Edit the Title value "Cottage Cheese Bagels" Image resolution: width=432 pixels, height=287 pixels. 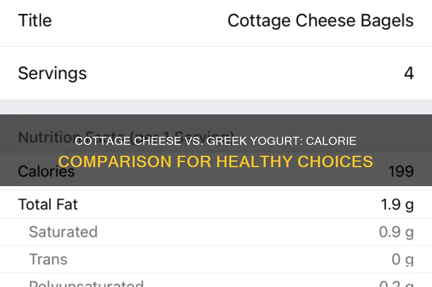(x=320, y=20)
